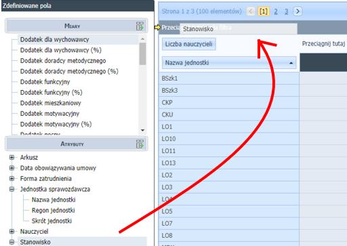Select Dodatek funkcyjny measure

click(45, 82)
